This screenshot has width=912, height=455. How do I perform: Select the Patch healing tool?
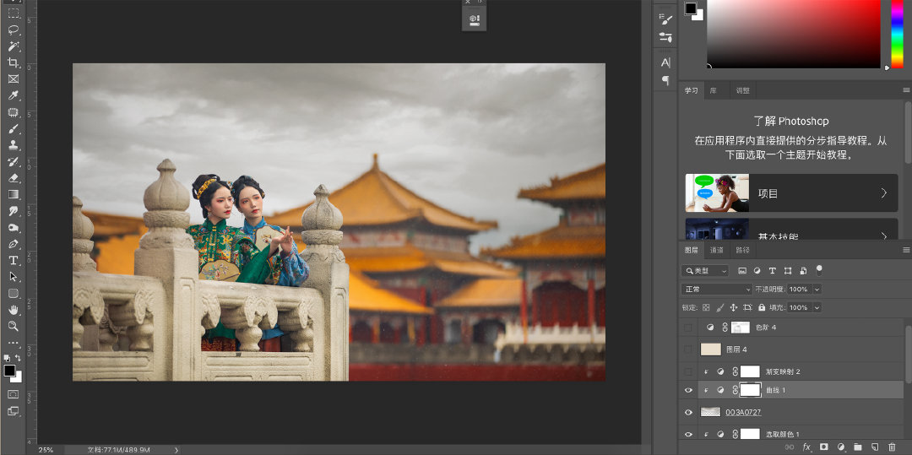[13, 111]
